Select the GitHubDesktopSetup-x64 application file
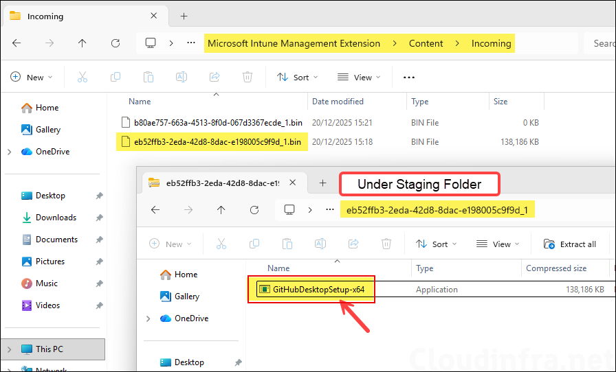Viewport: 616px width, 372px height. (318, 290)
